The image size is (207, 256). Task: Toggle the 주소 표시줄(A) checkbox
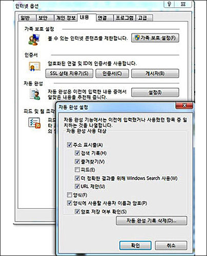pos(69,145)
